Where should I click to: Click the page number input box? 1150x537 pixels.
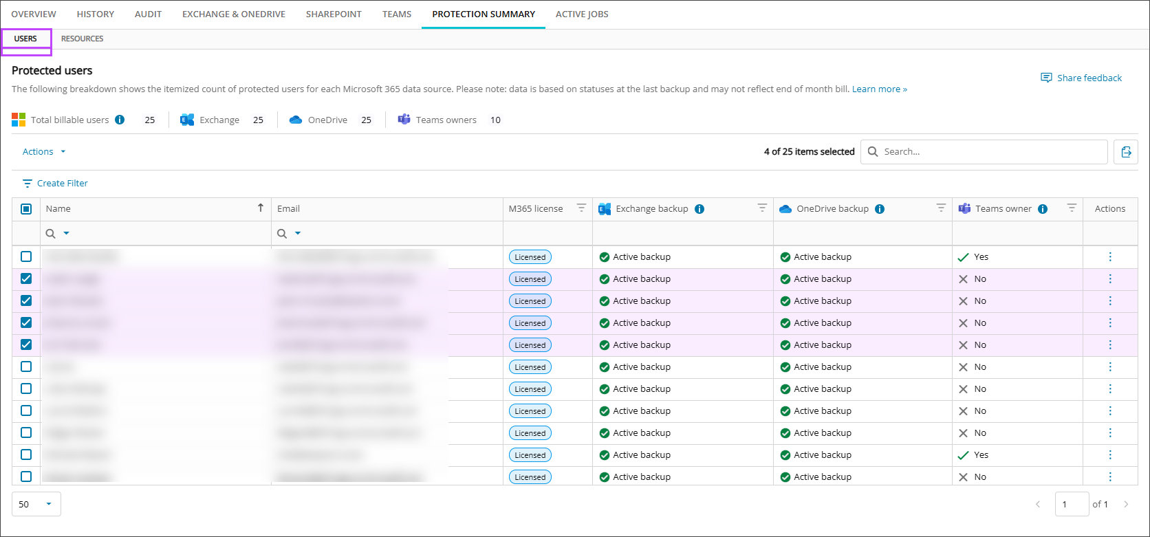[x=1072, y=504]
